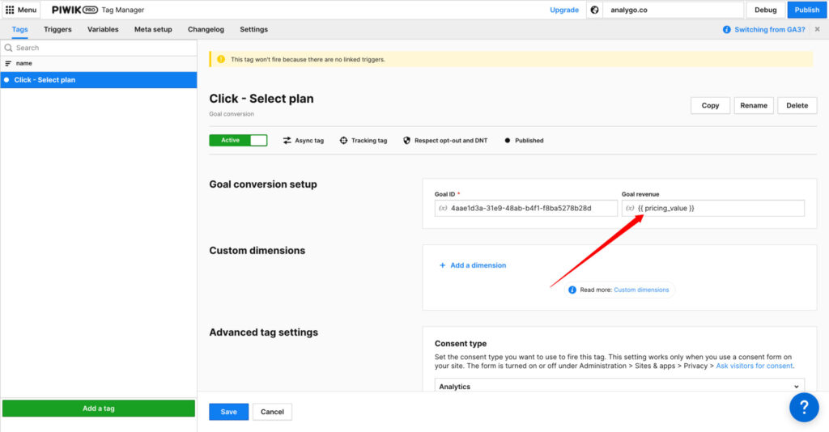This screenshot has width=829, height=432.
Task: Click variable picker icon in Goal ID field
Action: [443, 209]
